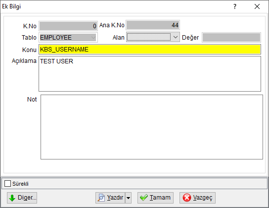Expand the Yazdır dropdown arrow
This screenshot has width=269, height=208.
128,198
